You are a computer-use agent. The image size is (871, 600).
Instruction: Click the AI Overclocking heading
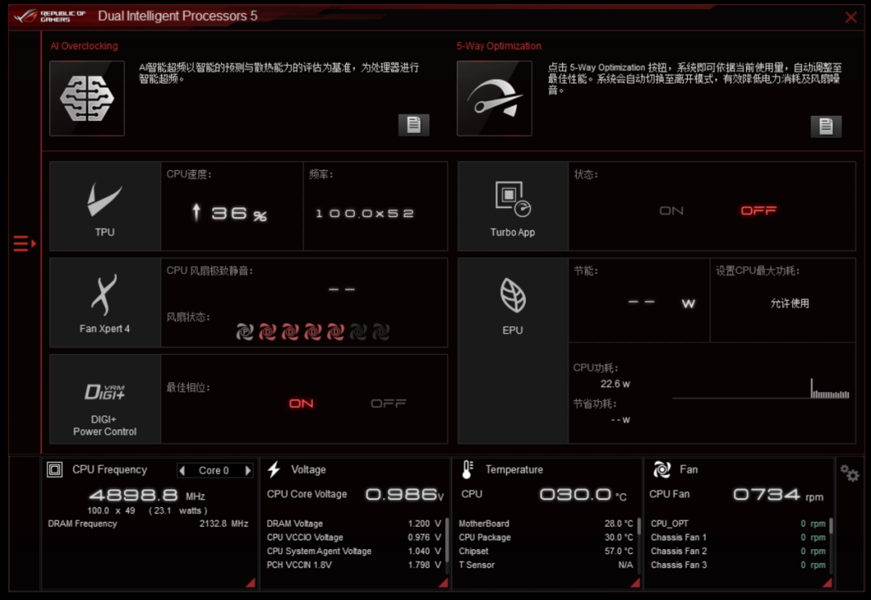click(84, 46)
